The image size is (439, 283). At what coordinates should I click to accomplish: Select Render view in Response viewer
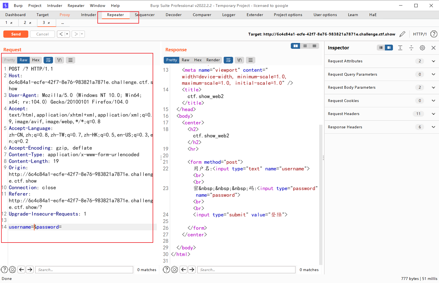click(213, 60)
